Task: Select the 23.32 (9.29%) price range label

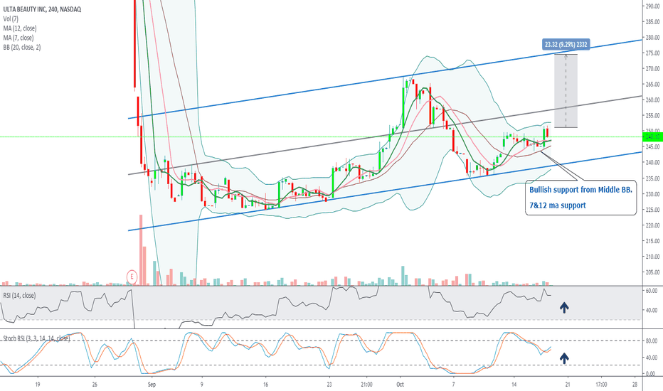Action: (566, 44)
